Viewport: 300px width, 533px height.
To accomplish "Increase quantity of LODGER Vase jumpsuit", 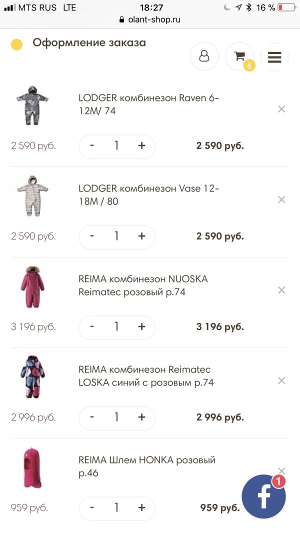I will click(x=141, y=236).
